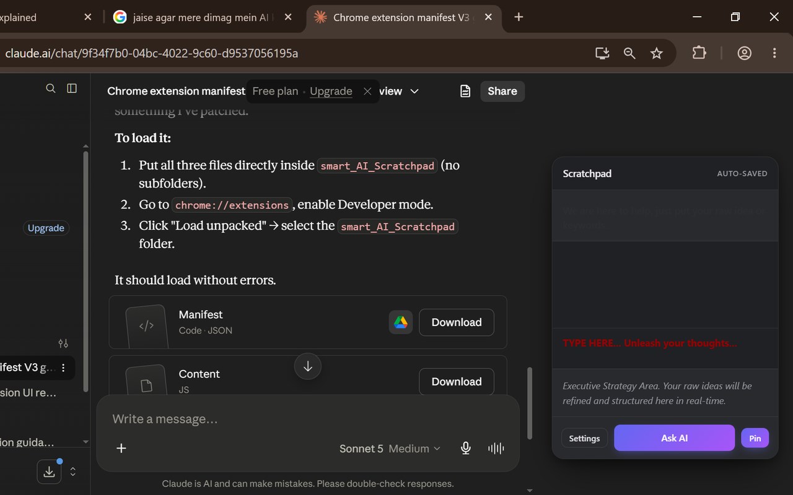
Task: Open the search chats icon
Action: [51, 88]
